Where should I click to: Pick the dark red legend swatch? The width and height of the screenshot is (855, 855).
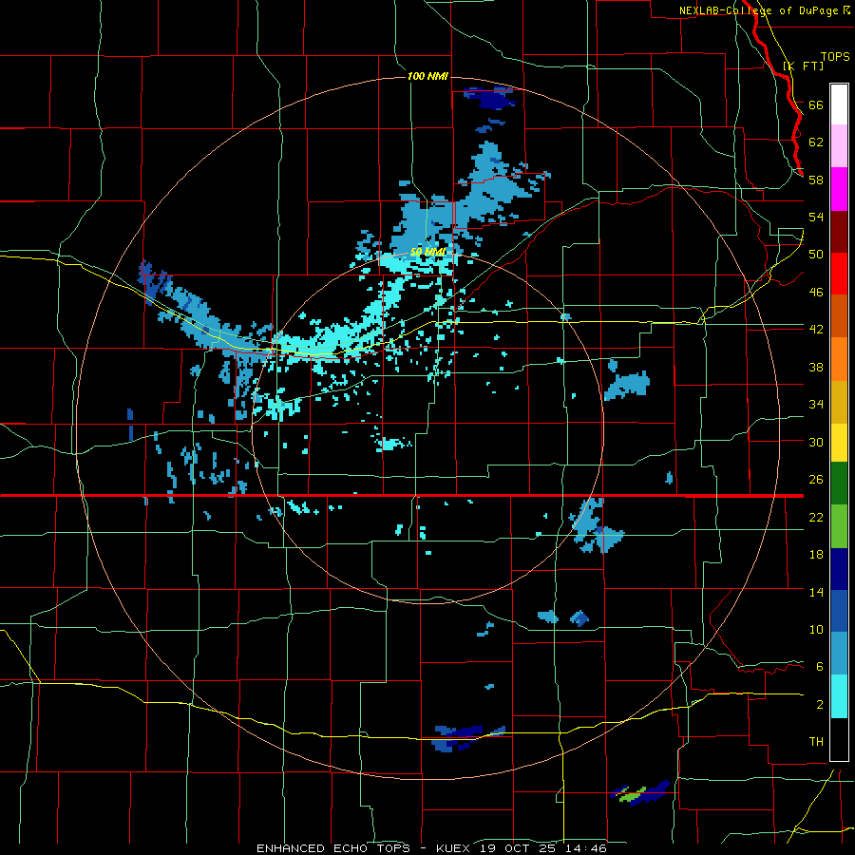[x=839, y=232]
